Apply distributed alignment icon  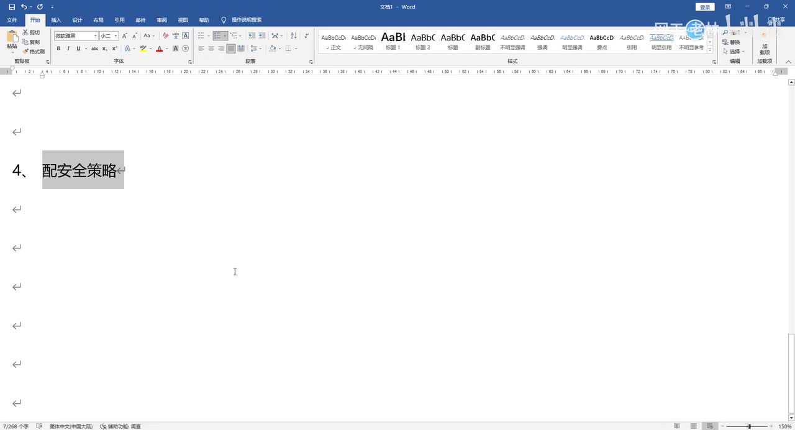coord(241,48)
